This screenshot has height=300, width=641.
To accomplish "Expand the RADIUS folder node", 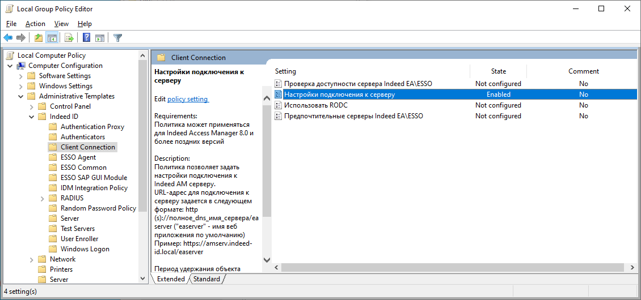I will pyautogui.click(x=43, y=198).
